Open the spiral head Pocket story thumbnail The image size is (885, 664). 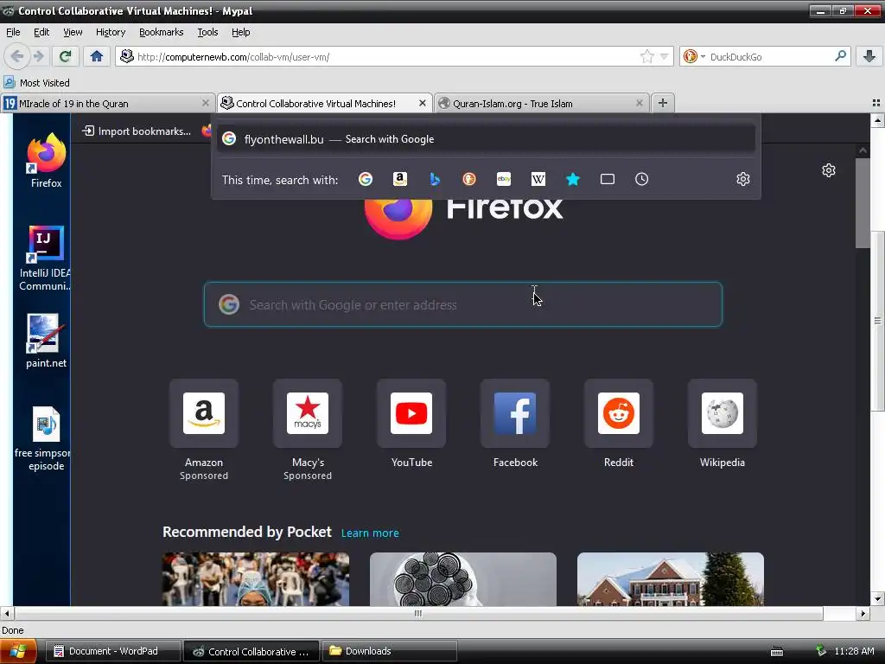point(463,578)
